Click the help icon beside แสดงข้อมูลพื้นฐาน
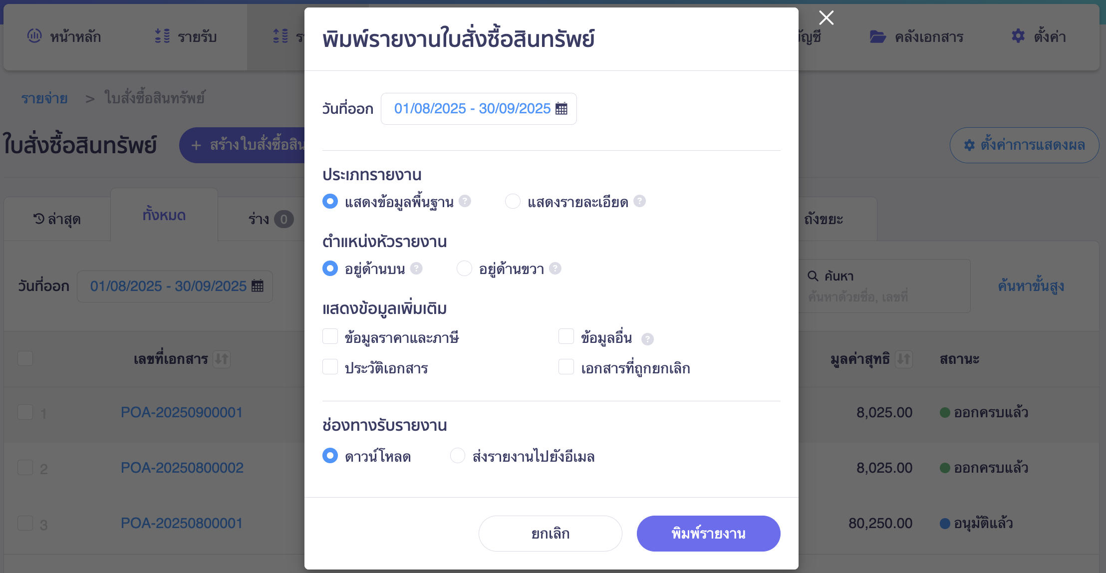Viewport: 1106px width, 573px height. point(465,201)
